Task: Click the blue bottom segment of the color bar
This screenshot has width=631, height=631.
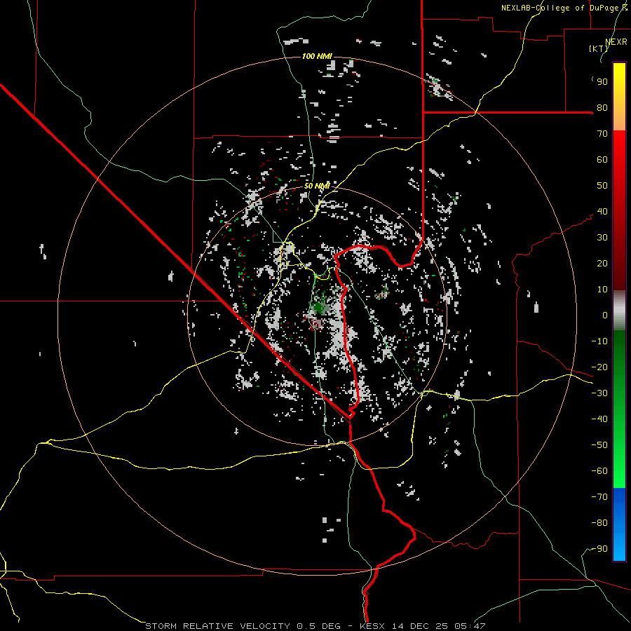Action: [x=619, y=524]
